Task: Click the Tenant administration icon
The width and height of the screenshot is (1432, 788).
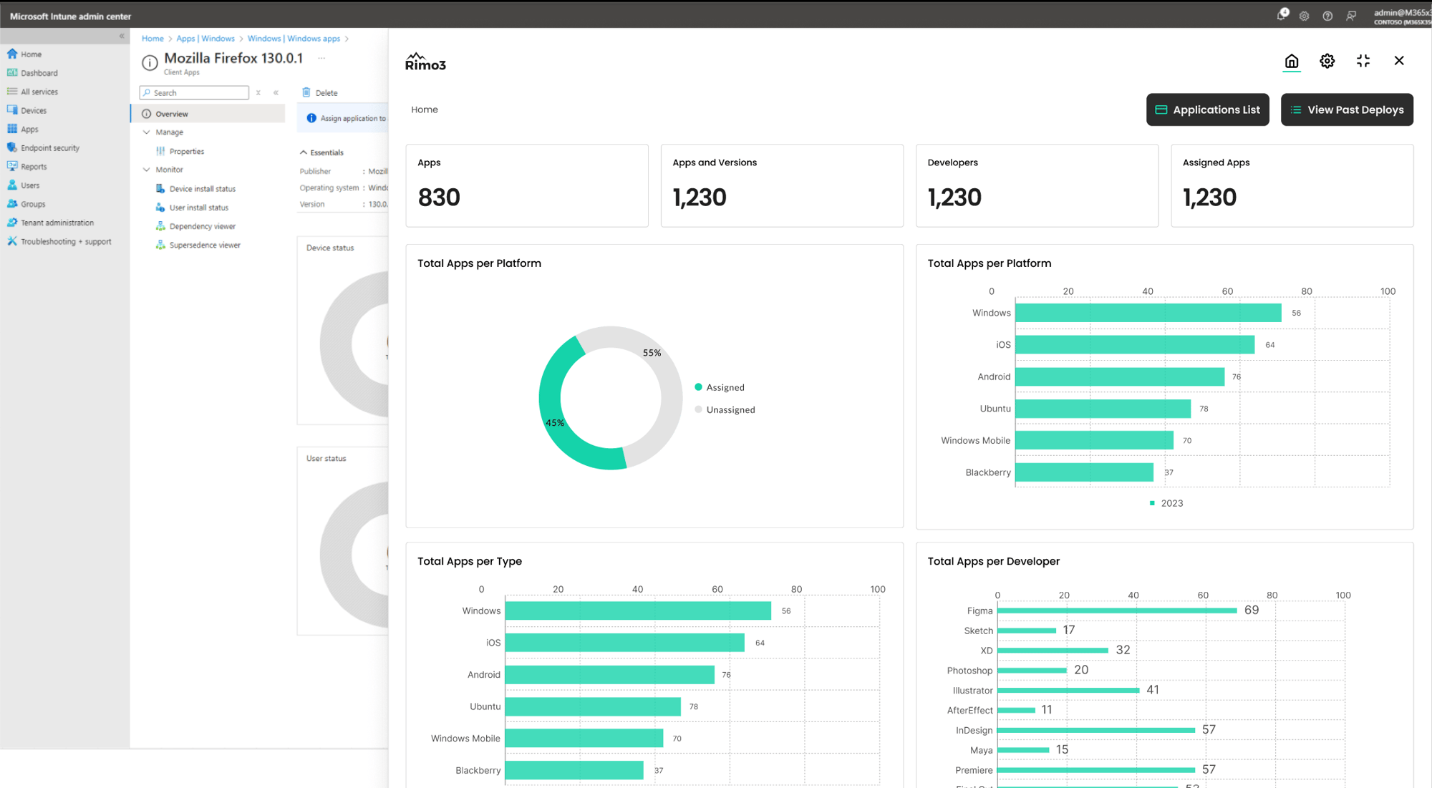Action: [12, 223]
